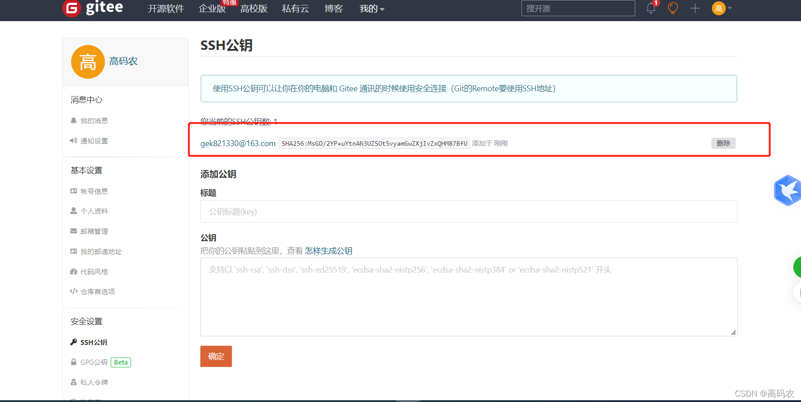Go to 帐号信息 settings
Screen dimensions: 801x402
click(94, 191)
